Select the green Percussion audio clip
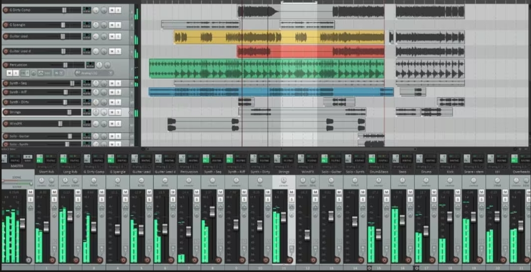Image resolution: width=531 pixels, height=272 pixels. [x=266, y=69]
